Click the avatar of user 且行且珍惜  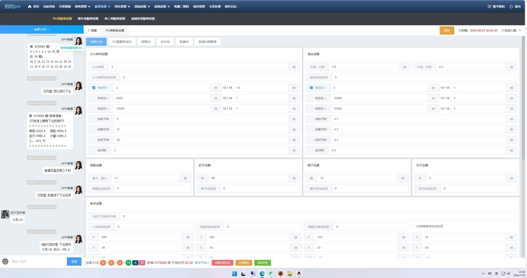click(x=5, y=214)
